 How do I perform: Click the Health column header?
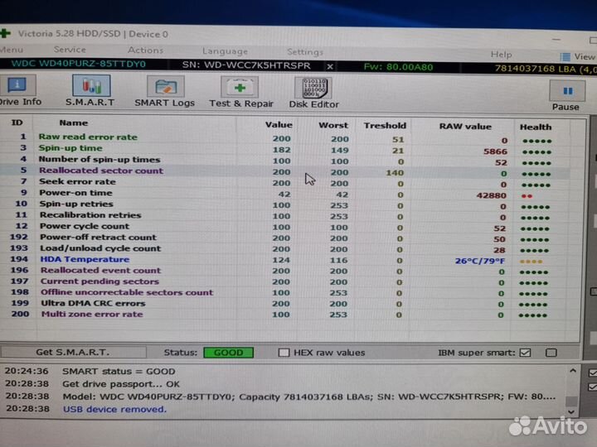pos(536,127)
